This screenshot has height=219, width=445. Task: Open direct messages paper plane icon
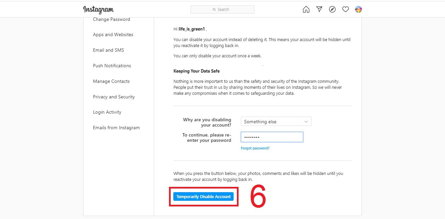coord(319,9)
